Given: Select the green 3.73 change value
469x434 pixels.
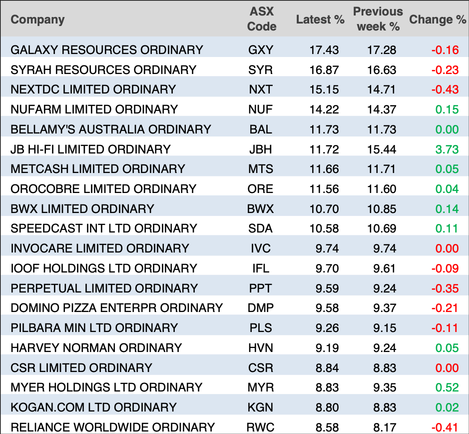Looking at the screenshot, I should (447, 149).
